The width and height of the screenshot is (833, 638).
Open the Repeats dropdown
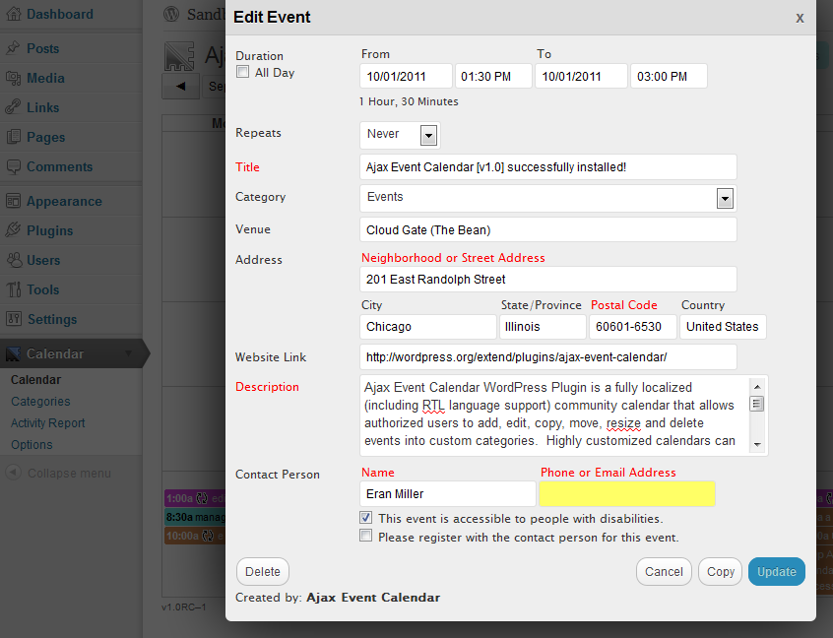(x=428, y=135)
